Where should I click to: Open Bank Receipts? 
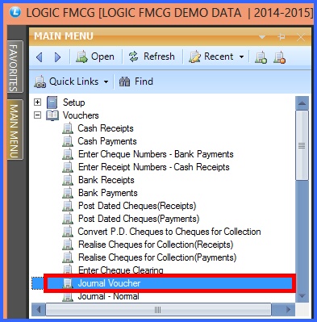tap(106, 180)
